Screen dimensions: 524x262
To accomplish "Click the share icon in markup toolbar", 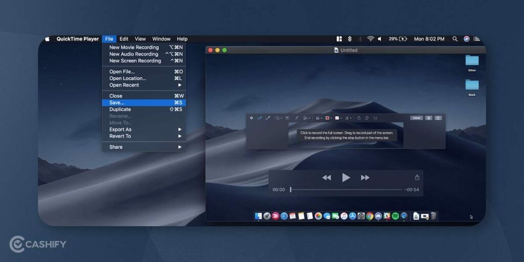I will 438,118.
